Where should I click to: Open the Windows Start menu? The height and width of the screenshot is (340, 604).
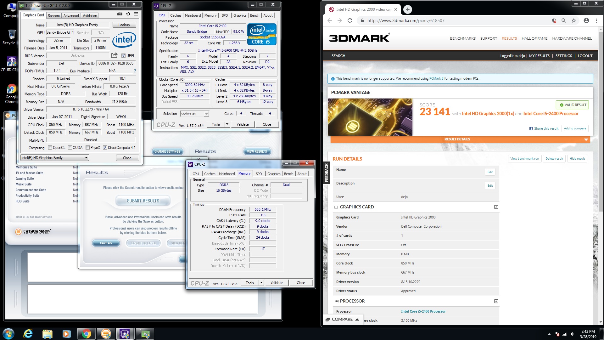8,334
